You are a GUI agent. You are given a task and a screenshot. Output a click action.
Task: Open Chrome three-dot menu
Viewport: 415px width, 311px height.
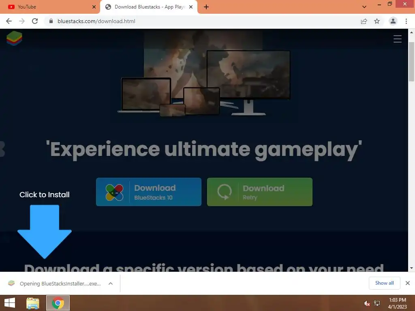coord(406,21)
